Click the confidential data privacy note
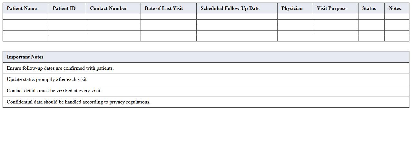This screenshot has height=161, width=412. (x=79, y=102)
